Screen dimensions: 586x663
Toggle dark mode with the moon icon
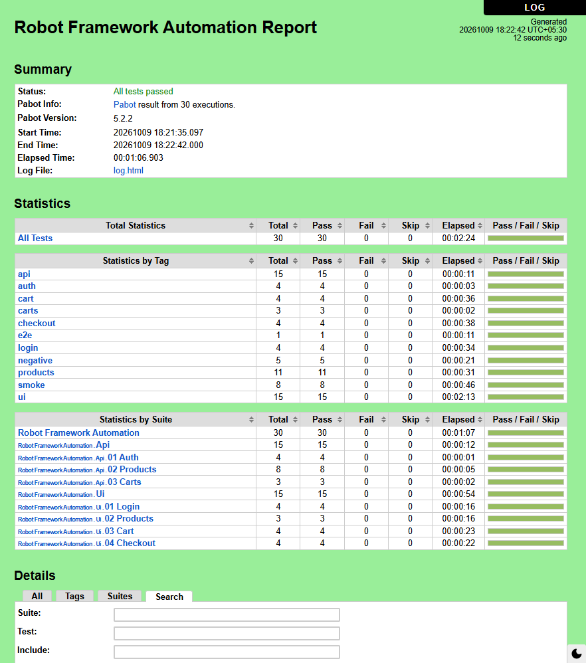pyautogui.click(x=576, y=654)
